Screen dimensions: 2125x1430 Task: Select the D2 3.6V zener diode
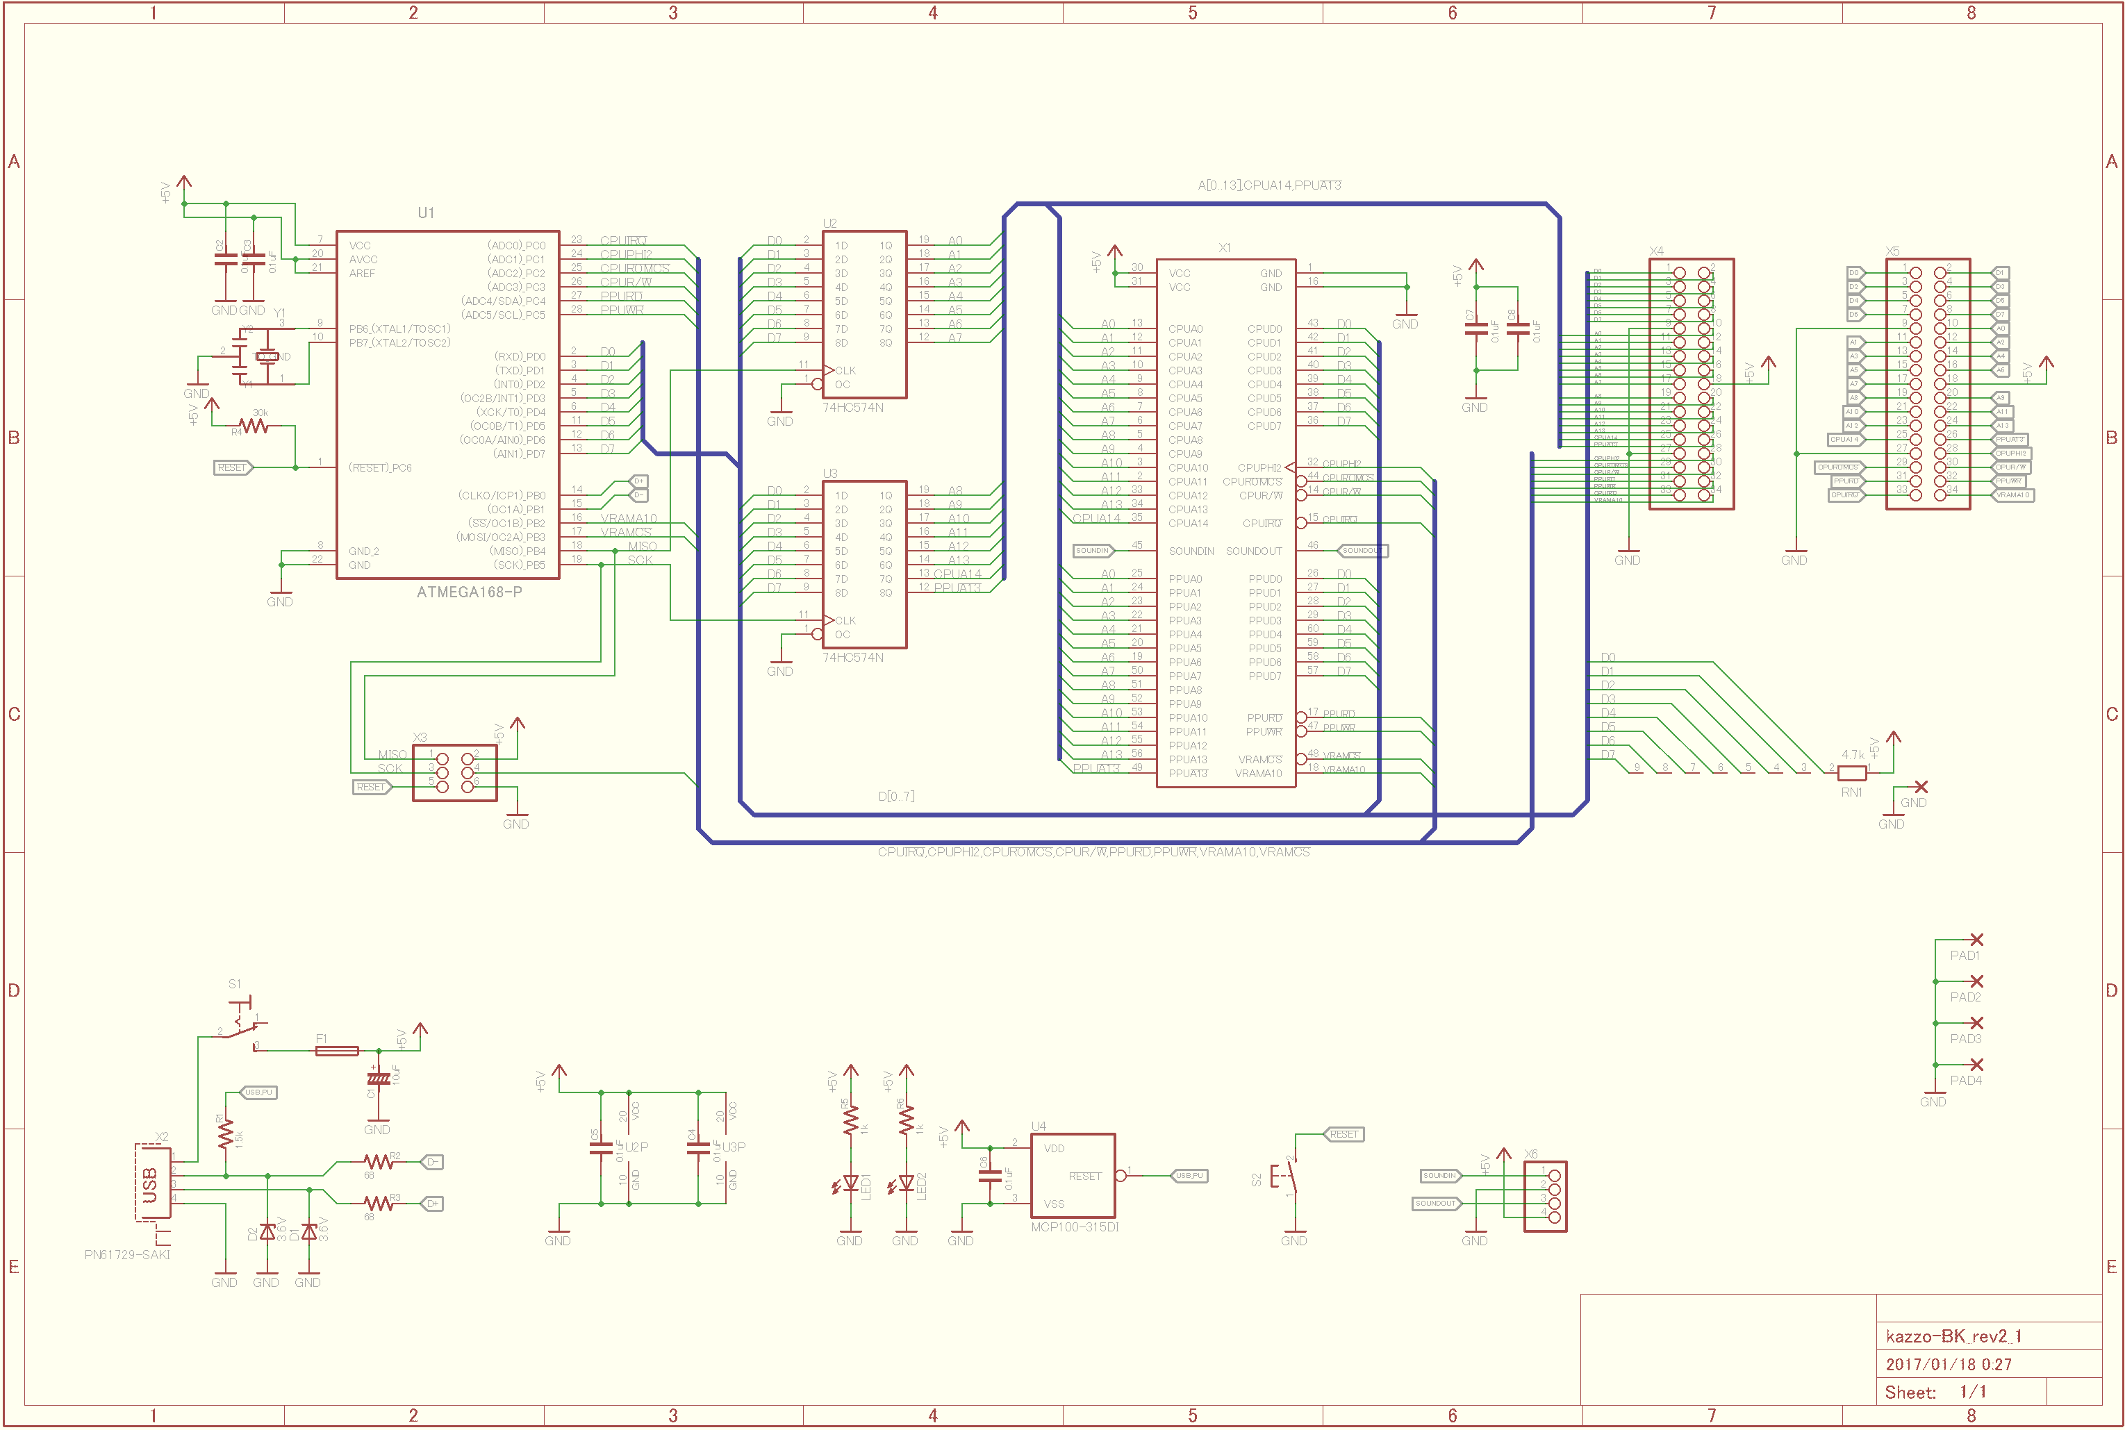267,1233
